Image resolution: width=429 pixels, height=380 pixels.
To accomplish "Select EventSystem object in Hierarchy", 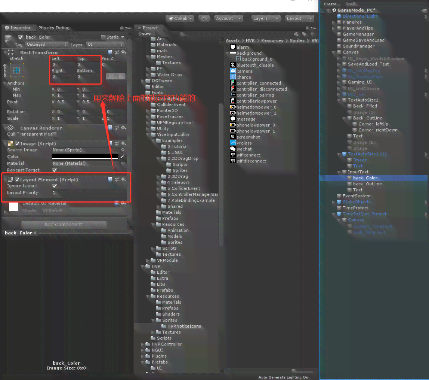I will pyautogui.click(x=356, y=196).
